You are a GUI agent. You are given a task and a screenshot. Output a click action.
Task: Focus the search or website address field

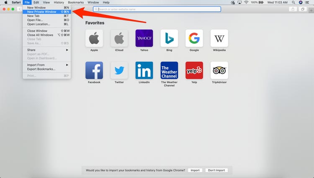[157, 9]
